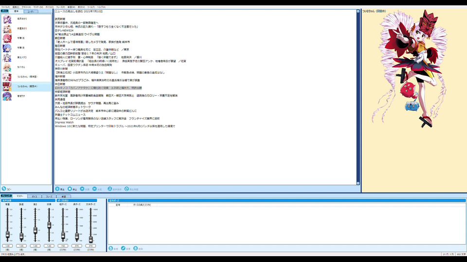467x262 pixels.
Task: Open the ツール menu
Action: point(91,7)
